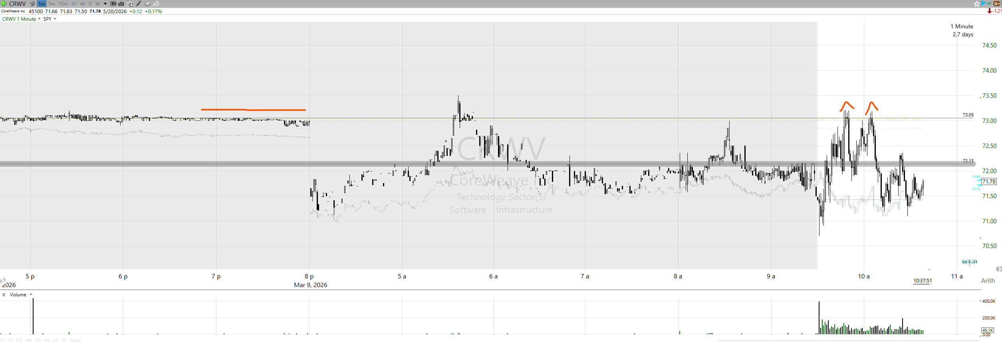Close the Volume pane with the x
Viewport: 1002px width, 343px height.
(x=4, y=295)
